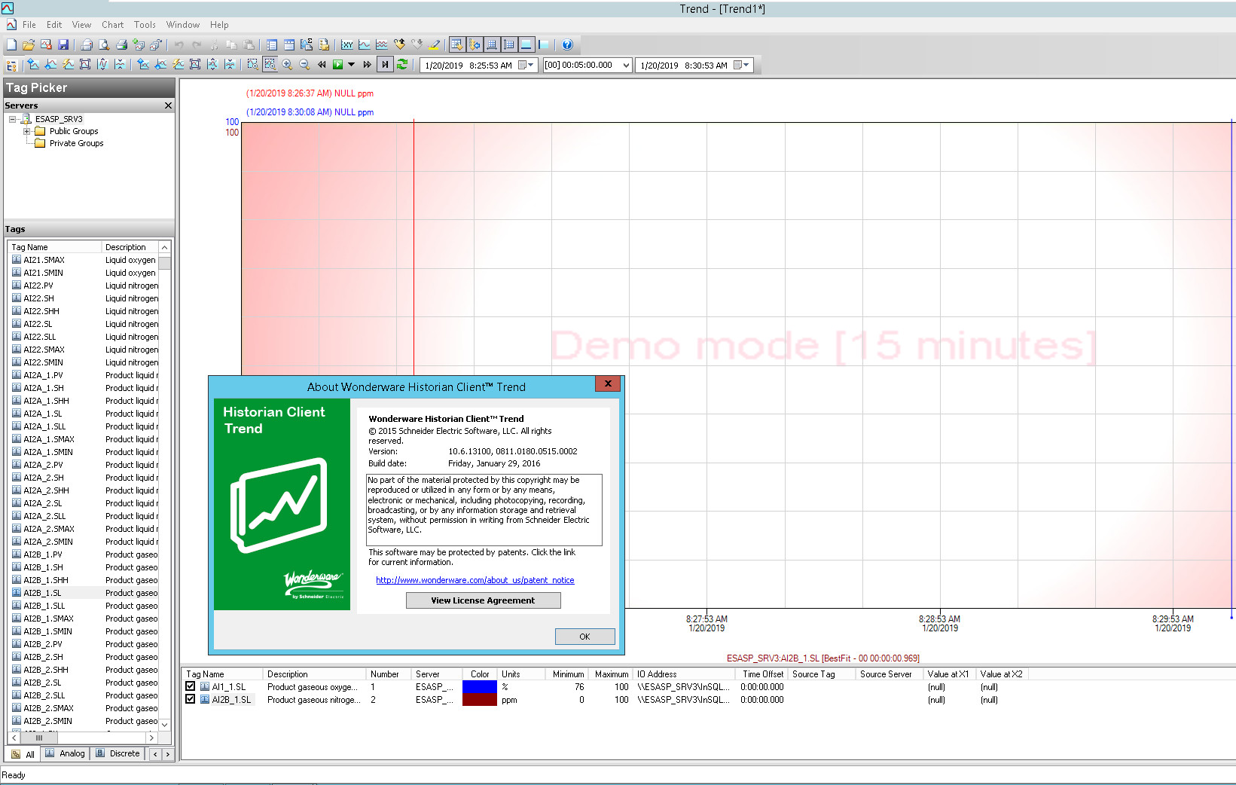Start playback with green play button
Viewport: 1236px width, 785px height.
pyautogui.click(x=338, y=64)
